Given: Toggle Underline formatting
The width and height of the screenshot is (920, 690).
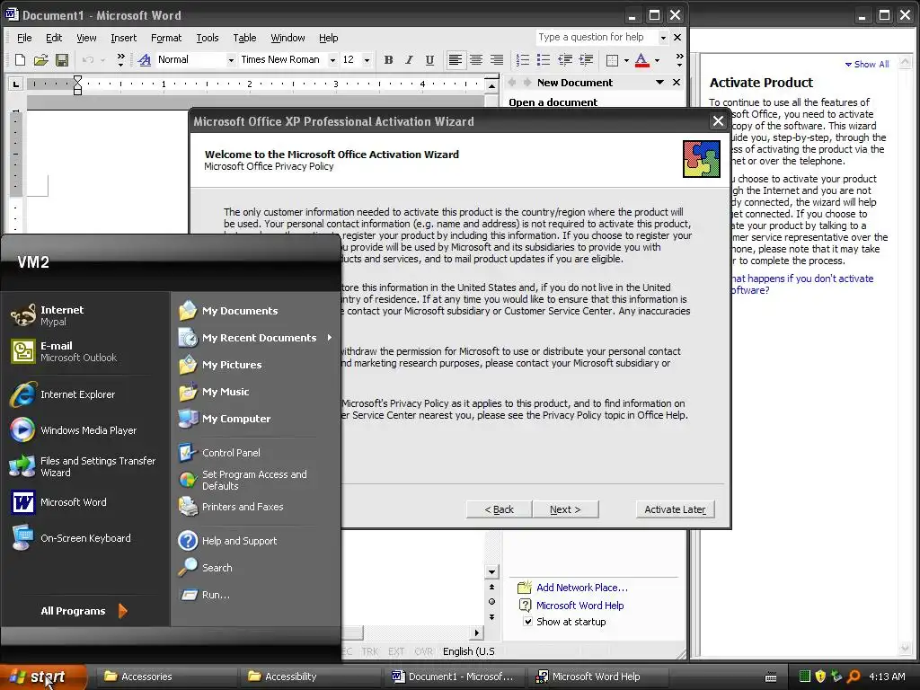Looking at the screenshot, I should click(429, 60).
